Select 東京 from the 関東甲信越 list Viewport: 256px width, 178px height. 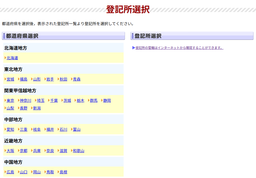coord(10,100)
